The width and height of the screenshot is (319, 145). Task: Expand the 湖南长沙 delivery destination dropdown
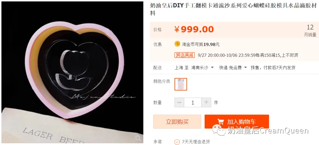pos(202,68)
